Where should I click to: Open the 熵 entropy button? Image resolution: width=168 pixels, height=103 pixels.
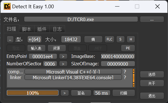click(x=93, y=39)
